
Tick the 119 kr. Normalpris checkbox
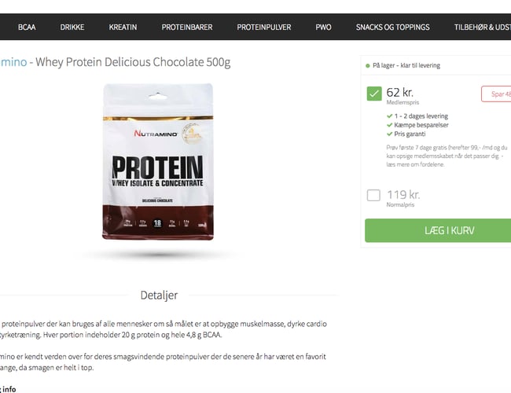point(373,195)
